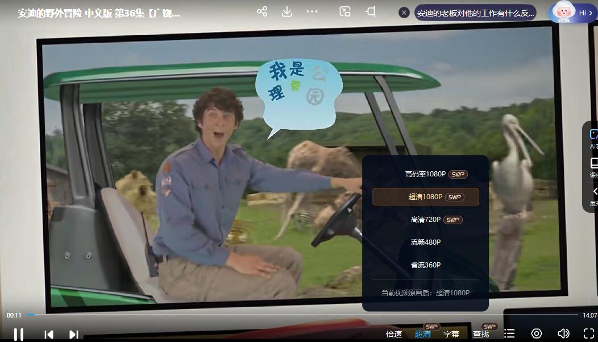Select 超清1080P quality option
The image size is (598, 342).
[426, 196]
